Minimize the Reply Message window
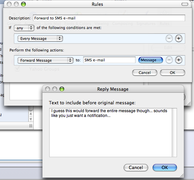 tap(55, 89)
